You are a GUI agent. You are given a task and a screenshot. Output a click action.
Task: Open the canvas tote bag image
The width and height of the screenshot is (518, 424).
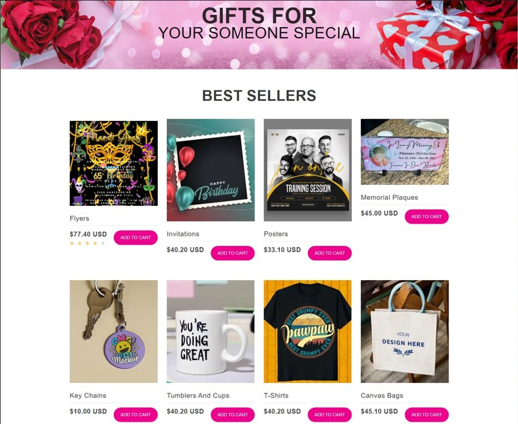pyautogui.click(x=405, y=332)
